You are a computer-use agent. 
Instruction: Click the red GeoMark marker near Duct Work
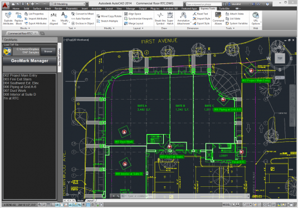pyautogui.click(x=124, y=131)
